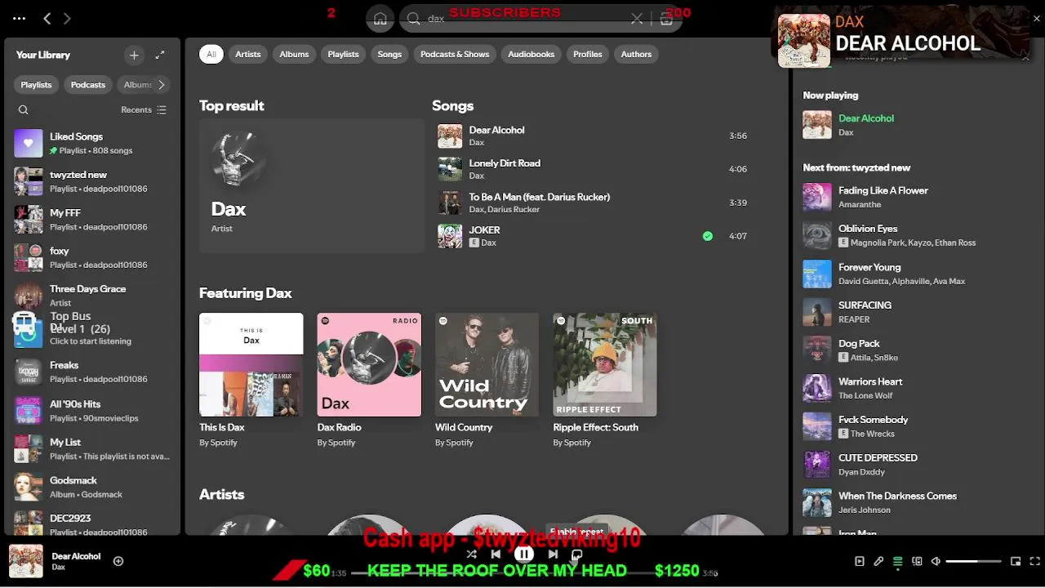Image resolution: width=1045 pixels, height=588 pixels.
Task: Toggle the saved checkmark on JOKER
Action: pos(708,236)
